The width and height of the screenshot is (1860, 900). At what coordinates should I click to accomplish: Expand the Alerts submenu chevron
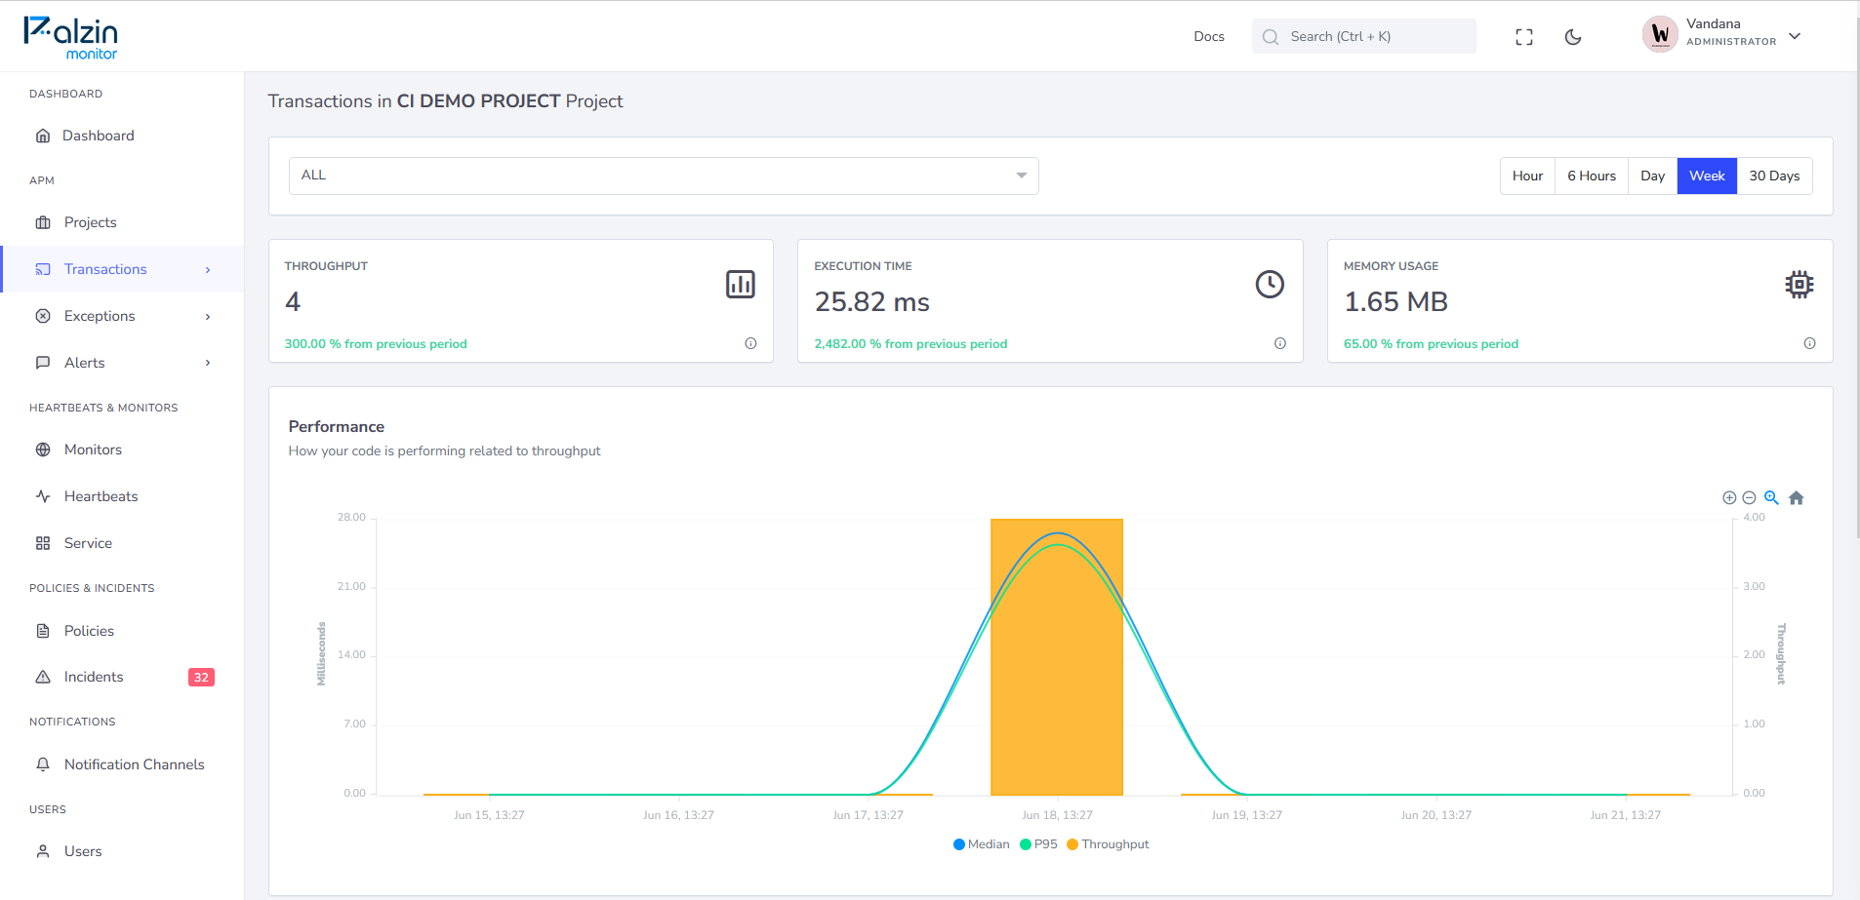tap(208, 363)
